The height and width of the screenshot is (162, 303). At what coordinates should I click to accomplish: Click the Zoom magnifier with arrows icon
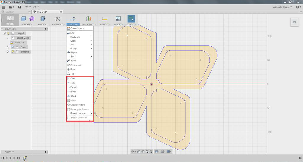tap(147, 152)
